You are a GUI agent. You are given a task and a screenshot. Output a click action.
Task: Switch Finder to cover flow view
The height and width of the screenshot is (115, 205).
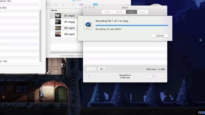(55, 4)
